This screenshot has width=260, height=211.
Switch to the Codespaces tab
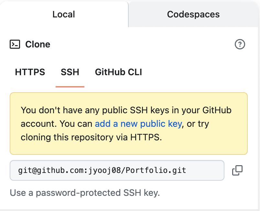point(193,14)
